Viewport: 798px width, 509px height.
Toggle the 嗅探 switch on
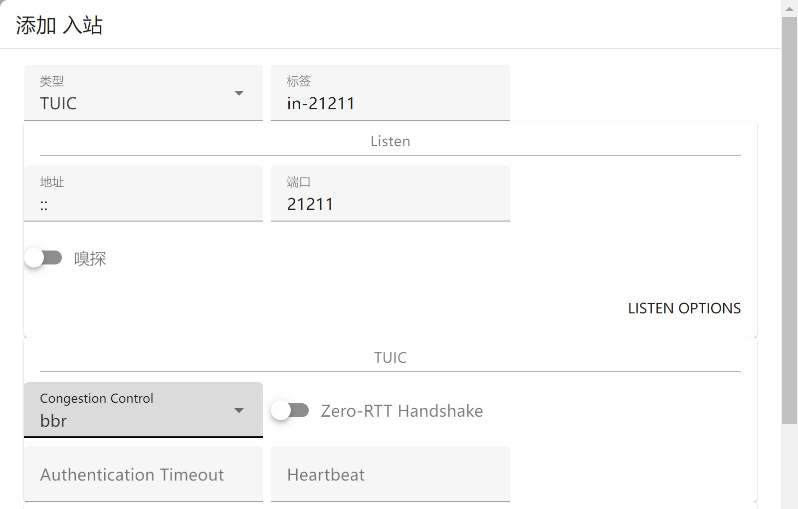pyautogui.click(x=43, y=258)
